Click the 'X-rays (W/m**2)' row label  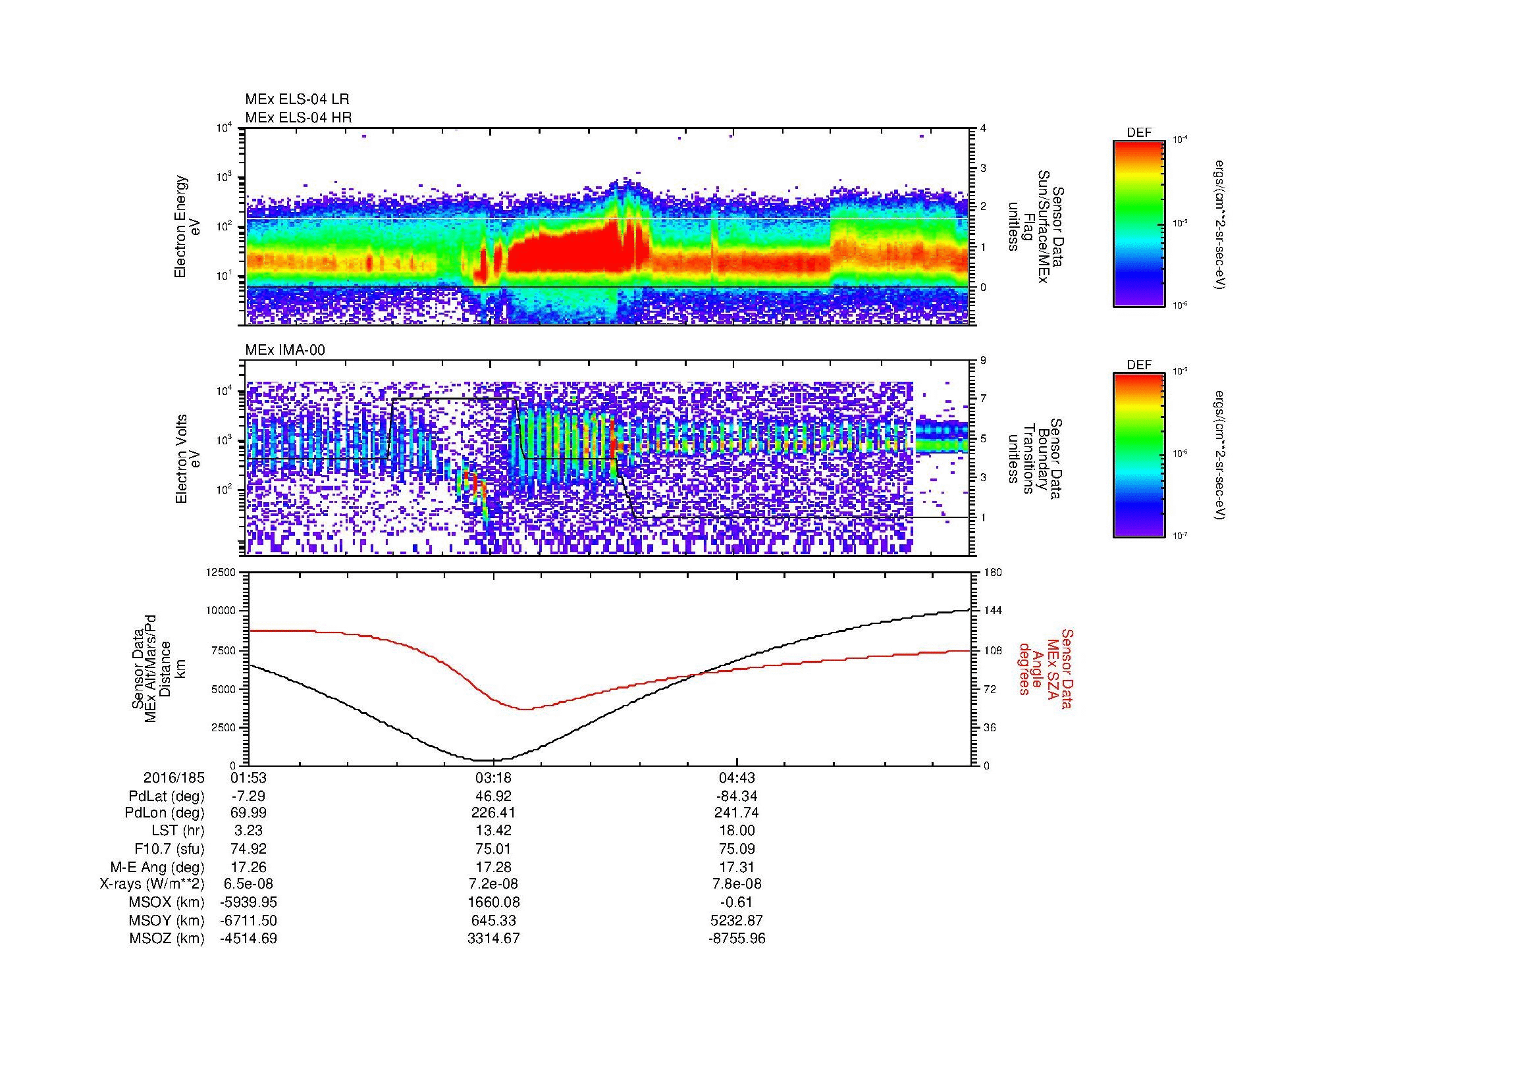coord(152,884)
